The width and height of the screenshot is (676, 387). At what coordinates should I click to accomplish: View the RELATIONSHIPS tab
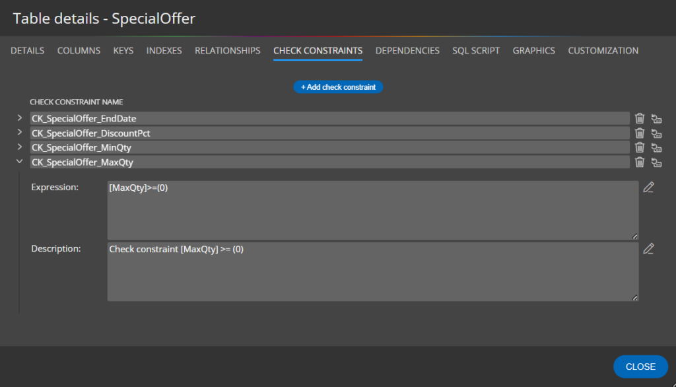227,50
